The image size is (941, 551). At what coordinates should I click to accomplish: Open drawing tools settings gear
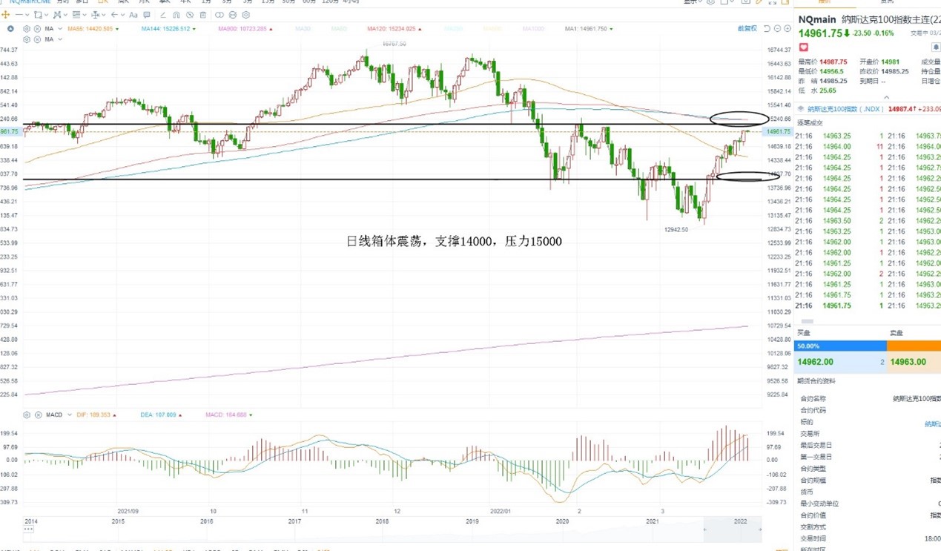tap(246, 15)
